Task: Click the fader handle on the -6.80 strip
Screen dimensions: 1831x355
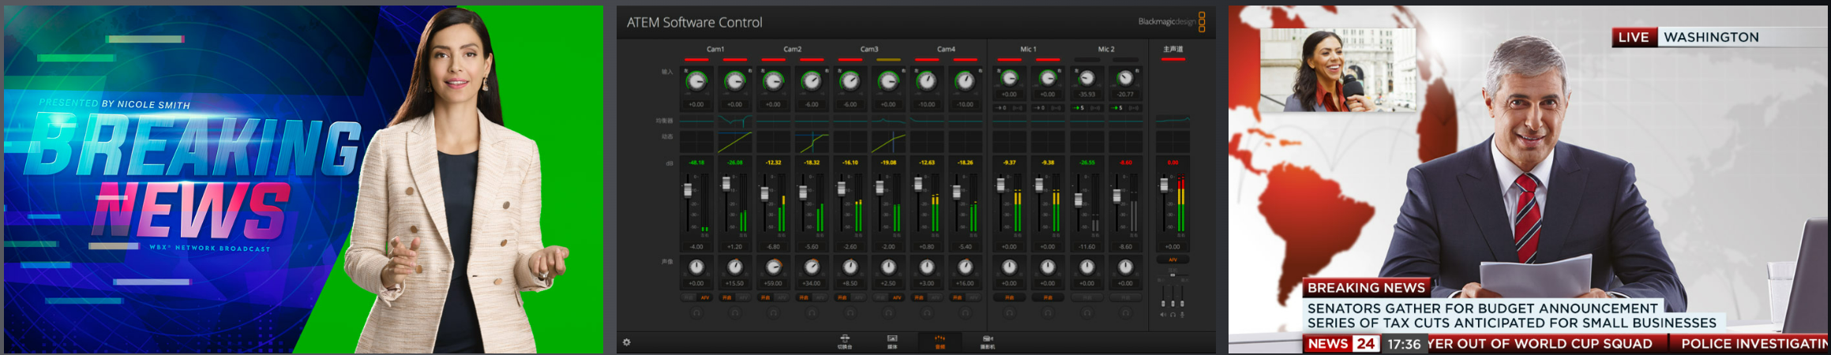Action: coord(764,193)
